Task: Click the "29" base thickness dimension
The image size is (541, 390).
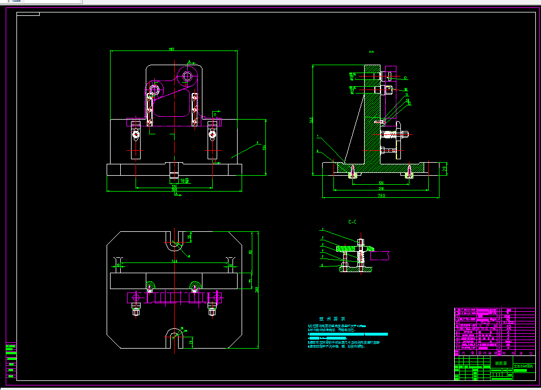Action: click(445, 169)
